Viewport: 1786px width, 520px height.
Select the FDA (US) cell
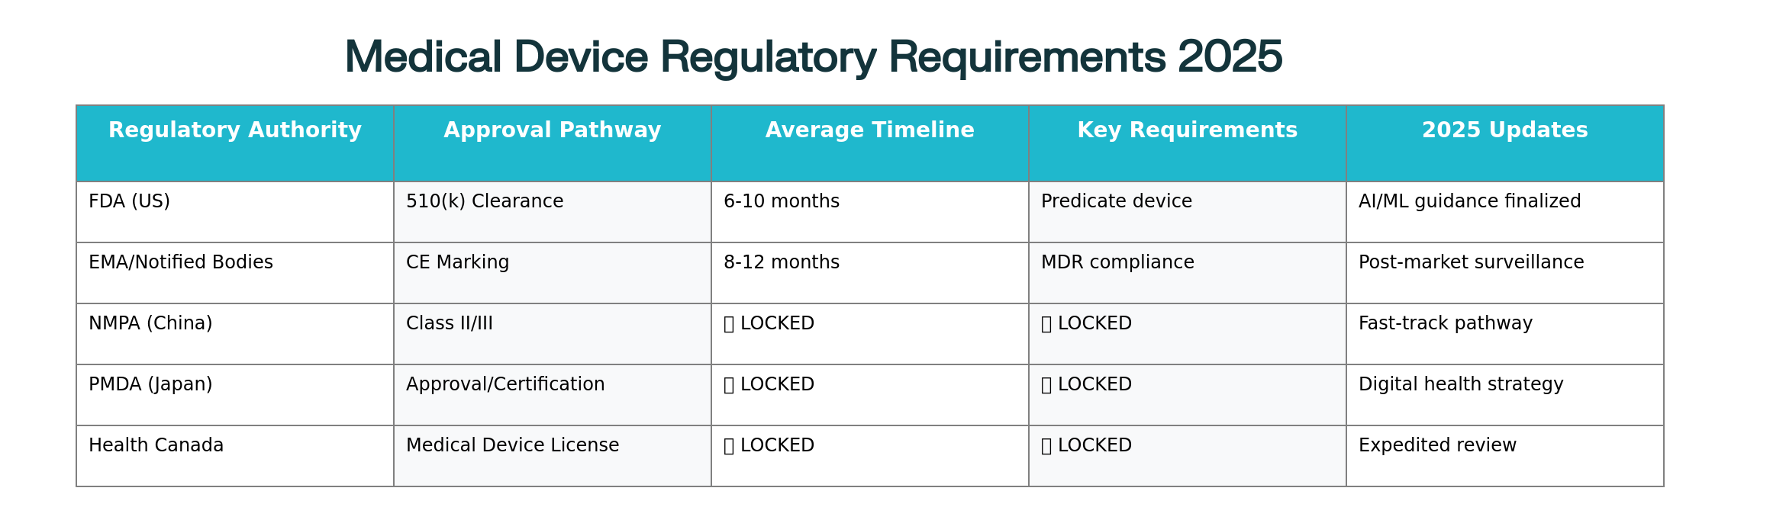point(130,201)
